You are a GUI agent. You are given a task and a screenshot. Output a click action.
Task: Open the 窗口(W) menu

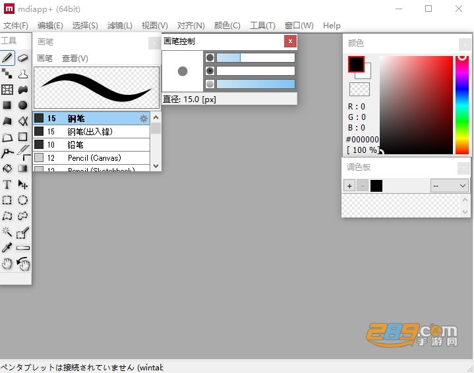(299, 26)
